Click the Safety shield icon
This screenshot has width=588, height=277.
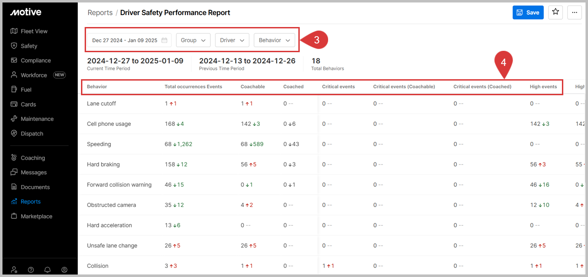[x=14, y=46]
